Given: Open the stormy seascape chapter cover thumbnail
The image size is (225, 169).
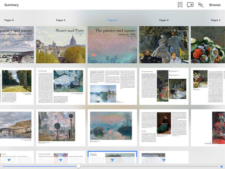Looking at the screenshot, I should 17,44.
